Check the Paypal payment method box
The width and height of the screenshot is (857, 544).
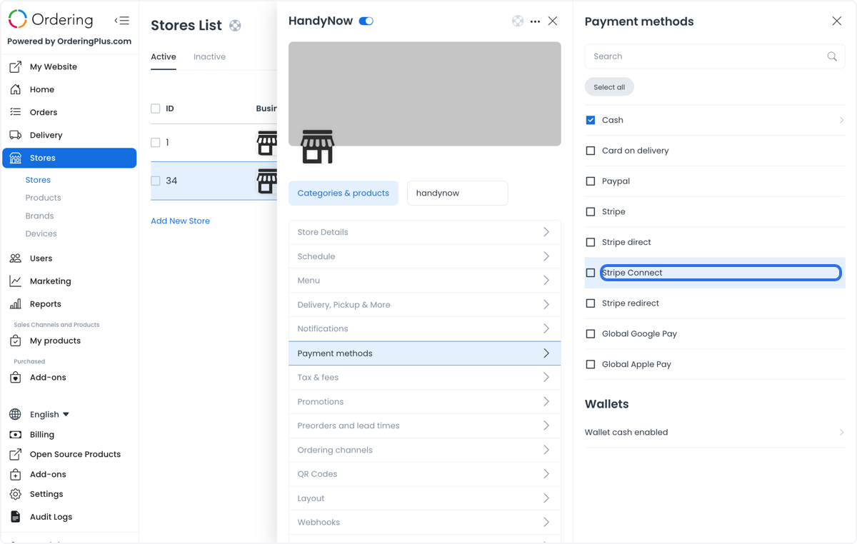(591, 181)
